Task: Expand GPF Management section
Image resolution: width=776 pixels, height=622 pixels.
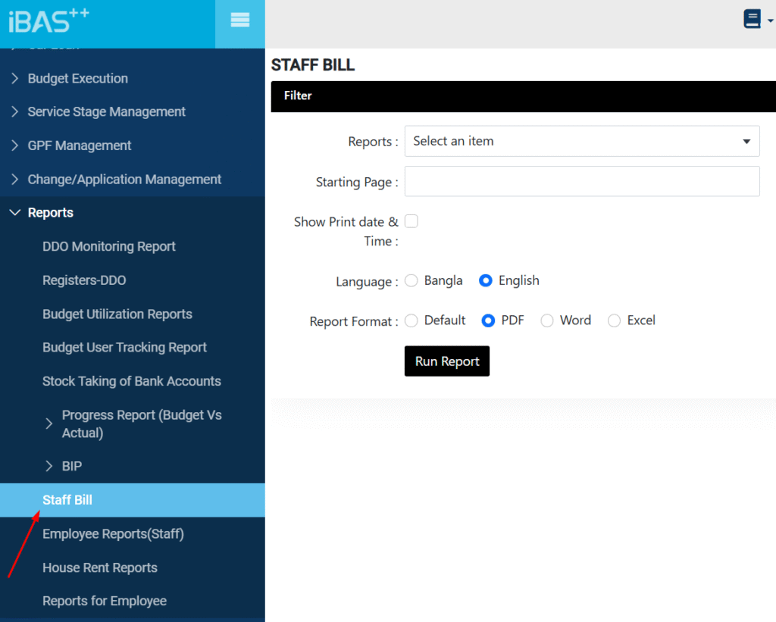Action: (79, 145)
